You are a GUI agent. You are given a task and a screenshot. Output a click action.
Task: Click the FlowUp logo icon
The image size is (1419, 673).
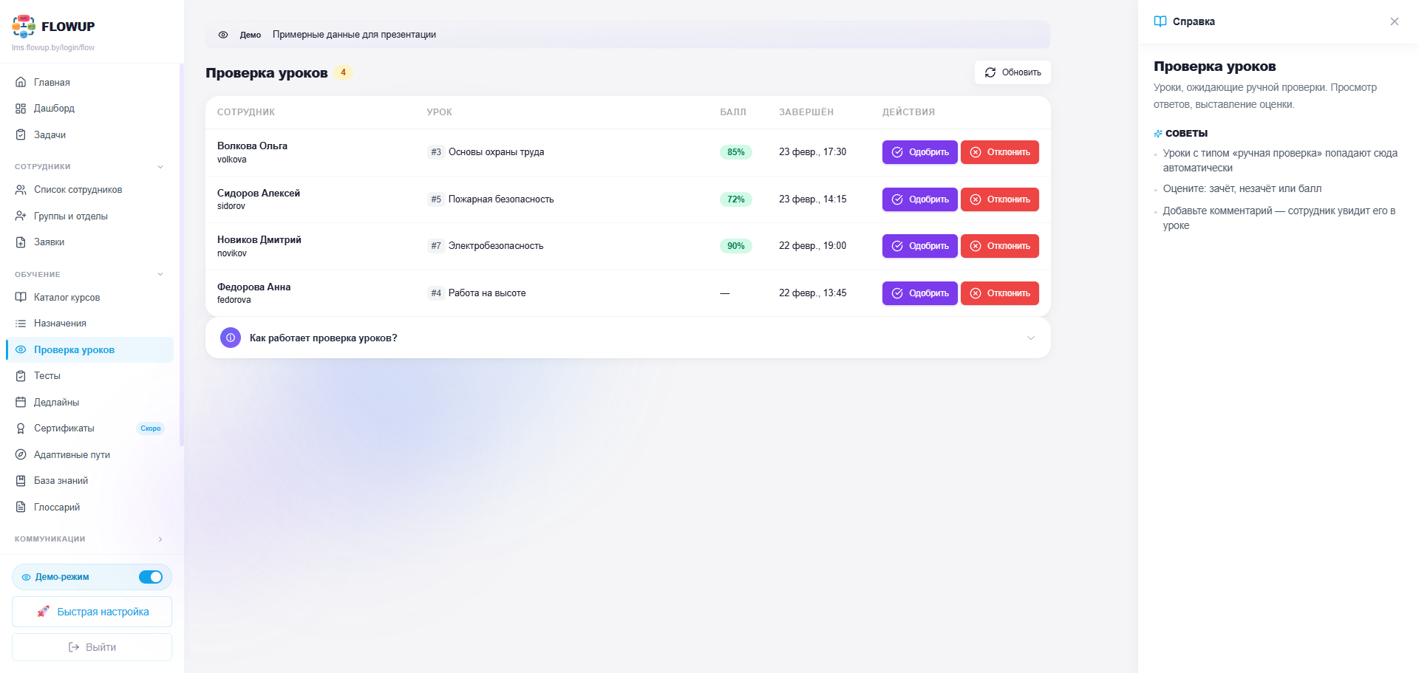(x=24, y=26)
